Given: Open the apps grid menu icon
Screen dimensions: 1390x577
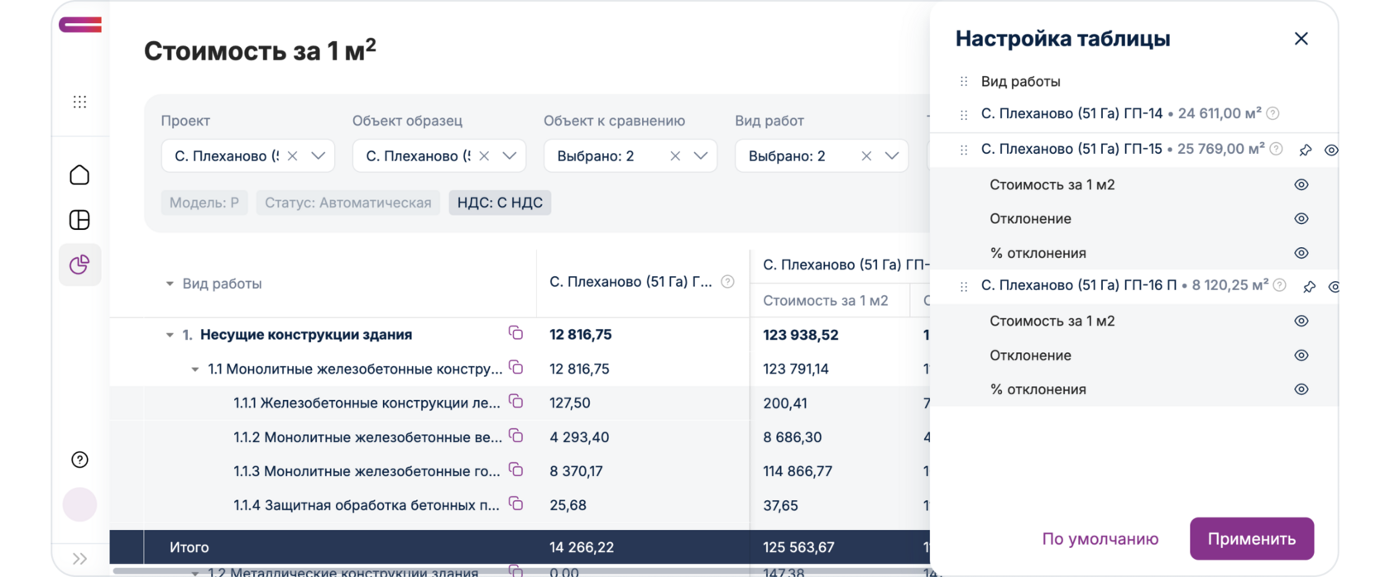Looking at the screenshot, I should (79, 102).
